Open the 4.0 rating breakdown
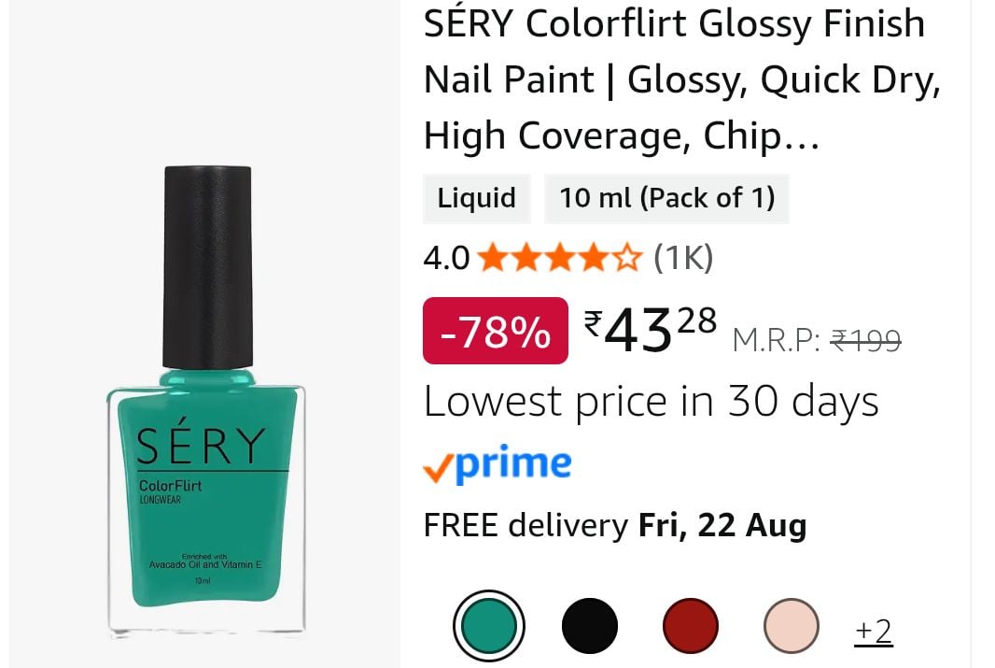Image resolution: width=995 pixels, height=668 pixels. [x=446, y=259]
